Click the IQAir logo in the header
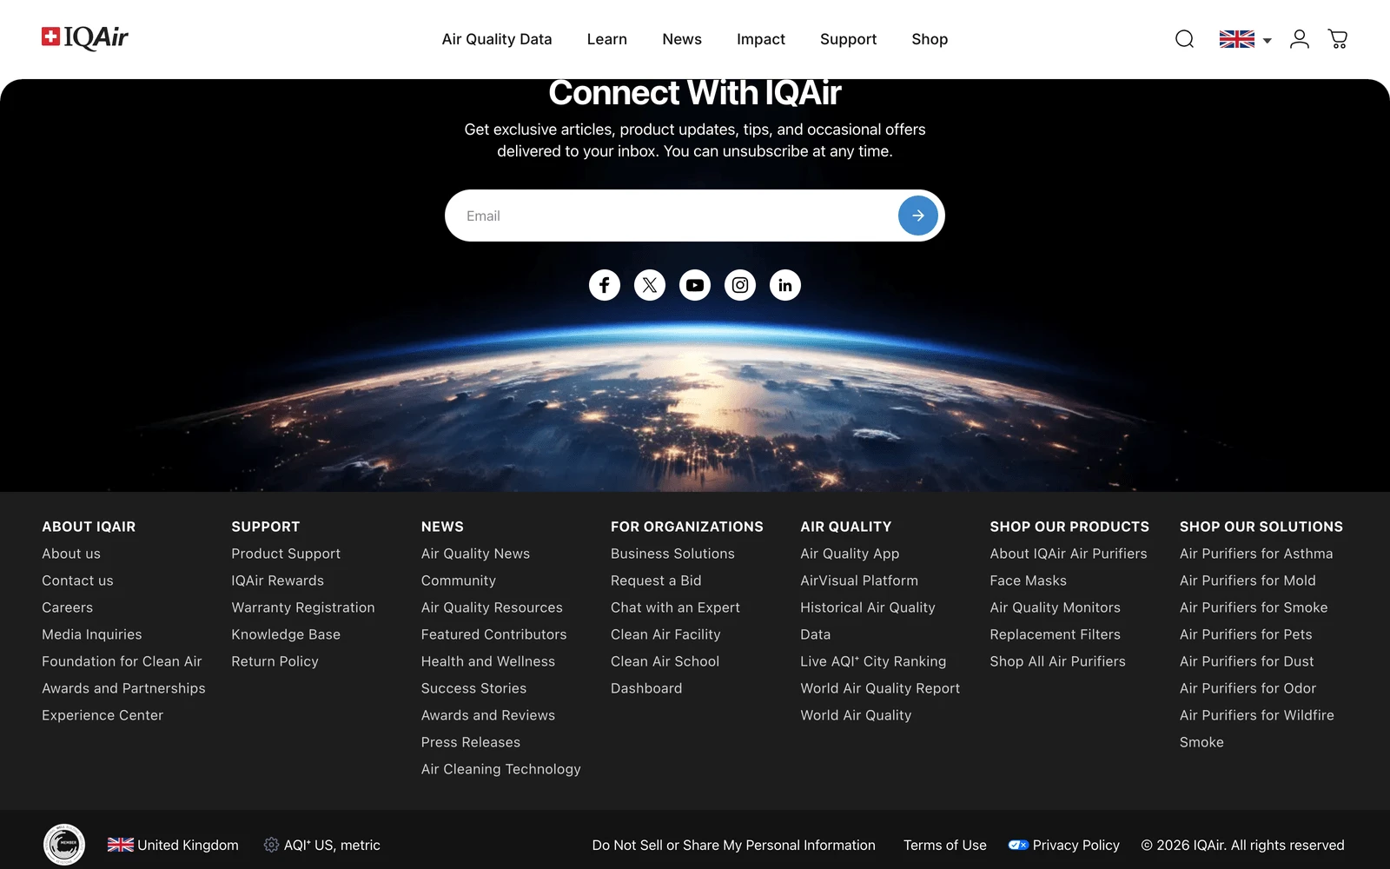This screenshot has height=869, width=1390. point(85,37)
